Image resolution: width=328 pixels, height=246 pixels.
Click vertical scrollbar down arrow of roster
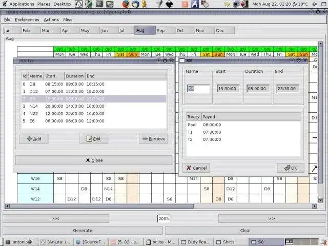coord(320,200)
